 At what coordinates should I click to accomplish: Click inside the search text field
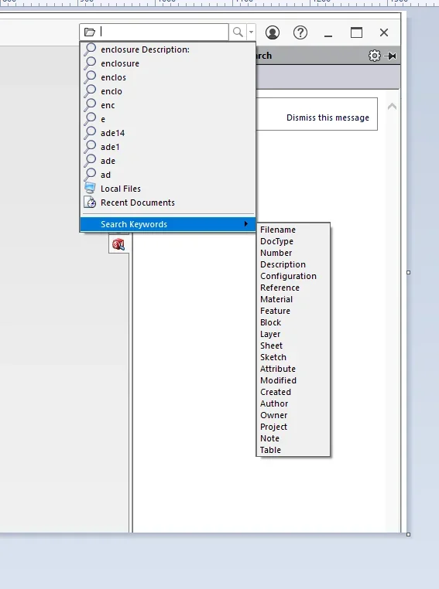pyautogui.click(x=163, y=32)
